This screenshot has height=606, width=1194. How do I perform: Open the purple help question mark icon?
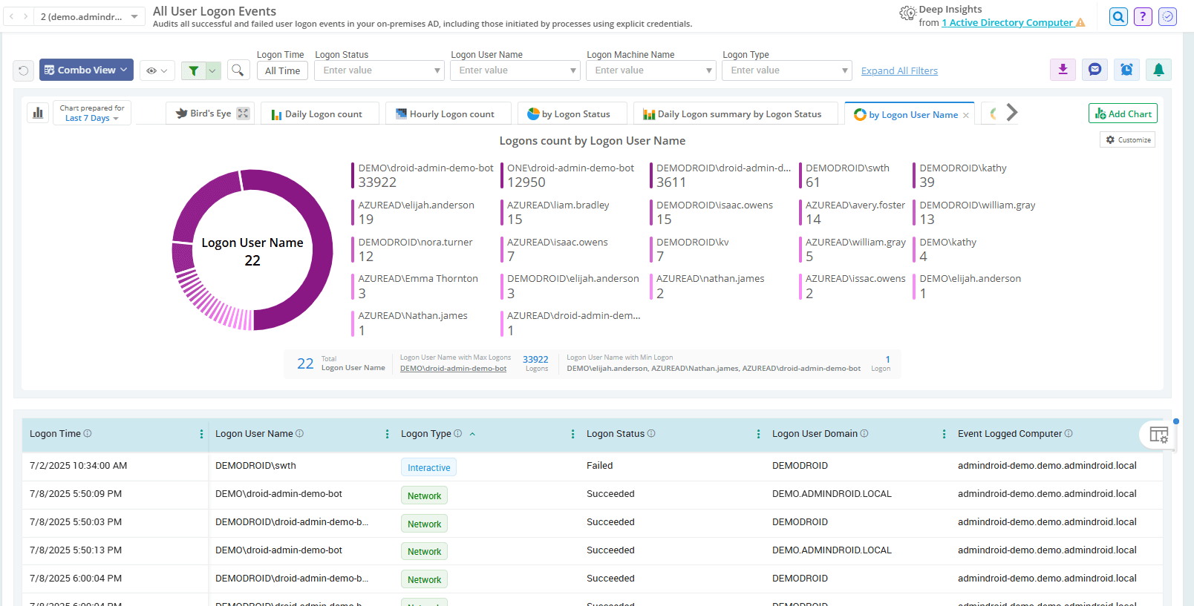pyautogui.click(x=1143, y=16)
